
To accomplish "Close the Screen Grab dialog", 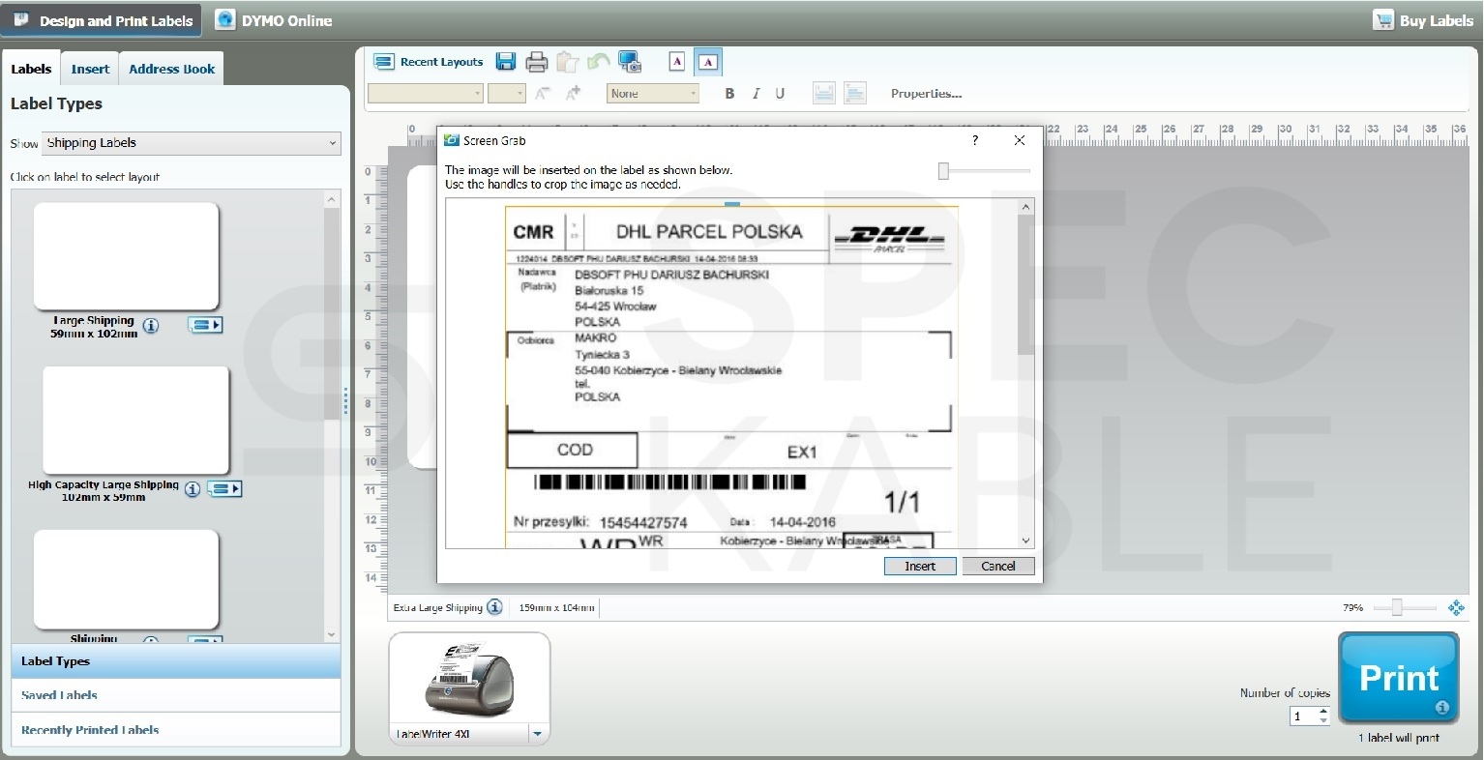I will (1020, 140).
